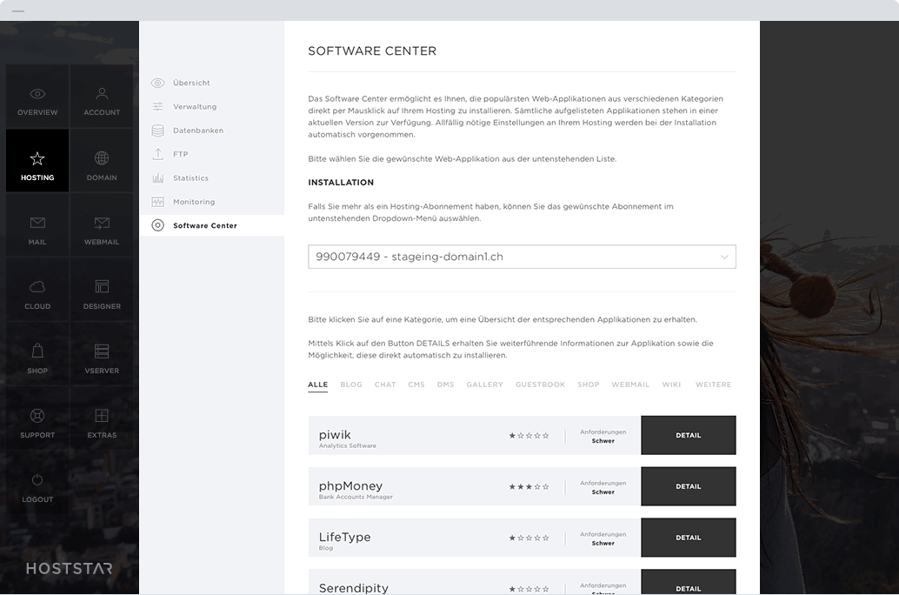Open the Domain globe icon

102,157
